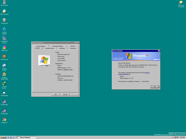
Task: Click the Windows logo monitor image
Action: point(44,61)
